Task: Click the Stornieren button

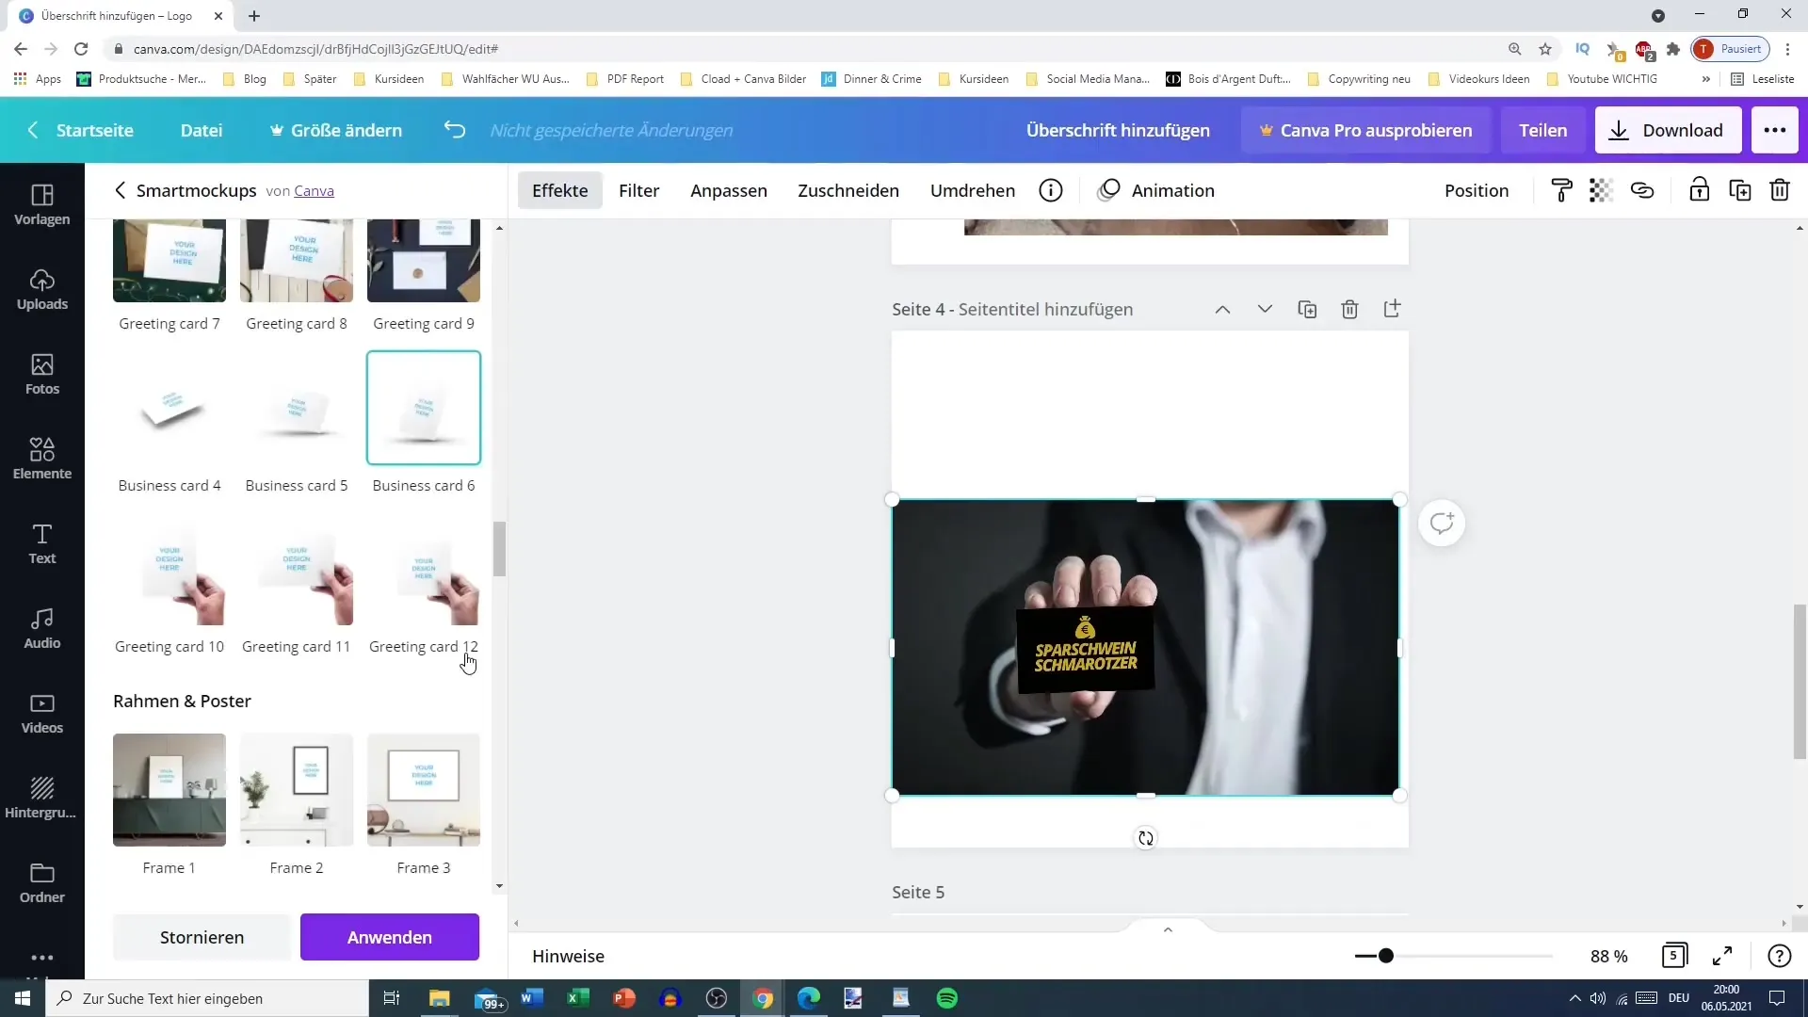Action: [x=202, y=936]
